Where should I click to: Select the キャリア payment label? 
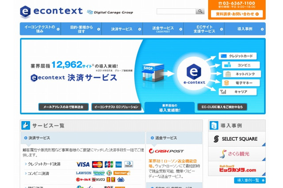coord(237,92)
